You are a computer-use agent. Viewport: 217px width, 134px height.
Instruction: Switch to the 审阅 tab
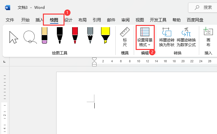click(125, 20)
